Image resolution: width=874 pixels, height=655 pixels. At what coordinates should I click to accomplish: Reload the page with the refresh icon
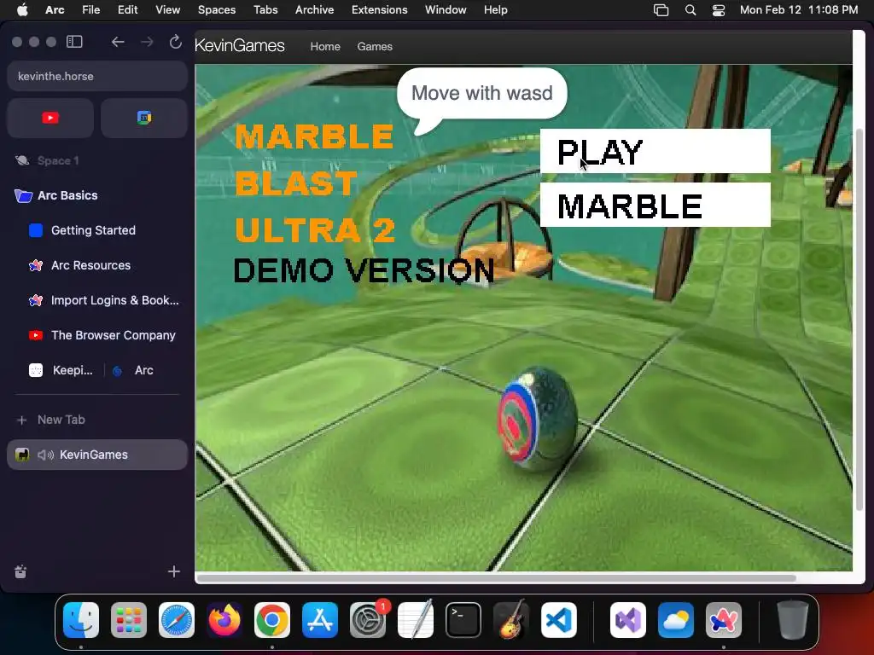pos(176,42)
